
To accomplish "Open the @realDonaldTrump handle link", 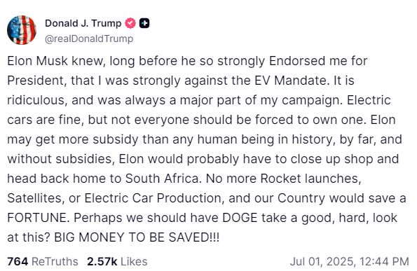I will pos(89,39).
